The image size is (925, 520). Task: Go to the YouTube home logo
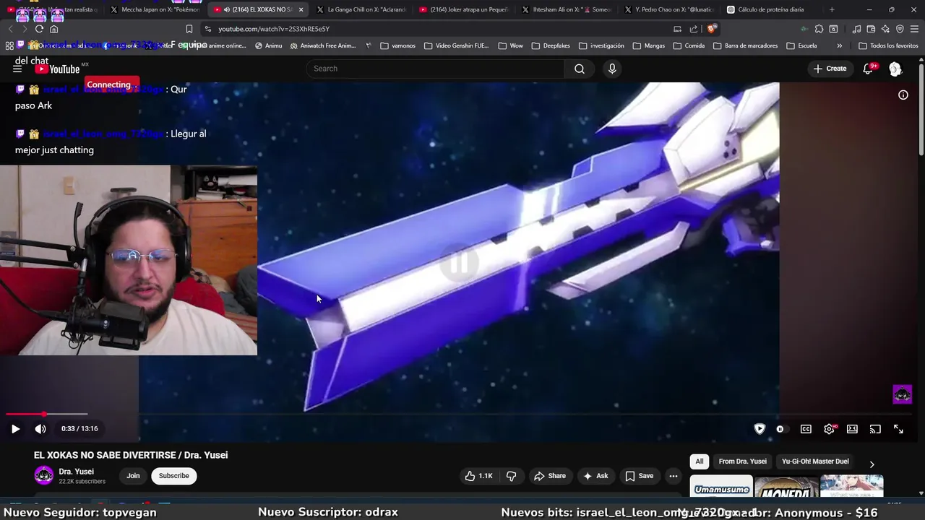(58, 69)
